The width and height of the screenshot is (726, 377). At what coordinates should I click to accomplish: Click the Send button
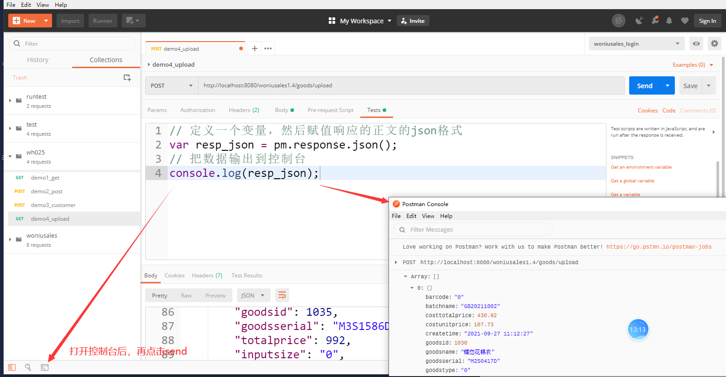(x=645, y=85)
